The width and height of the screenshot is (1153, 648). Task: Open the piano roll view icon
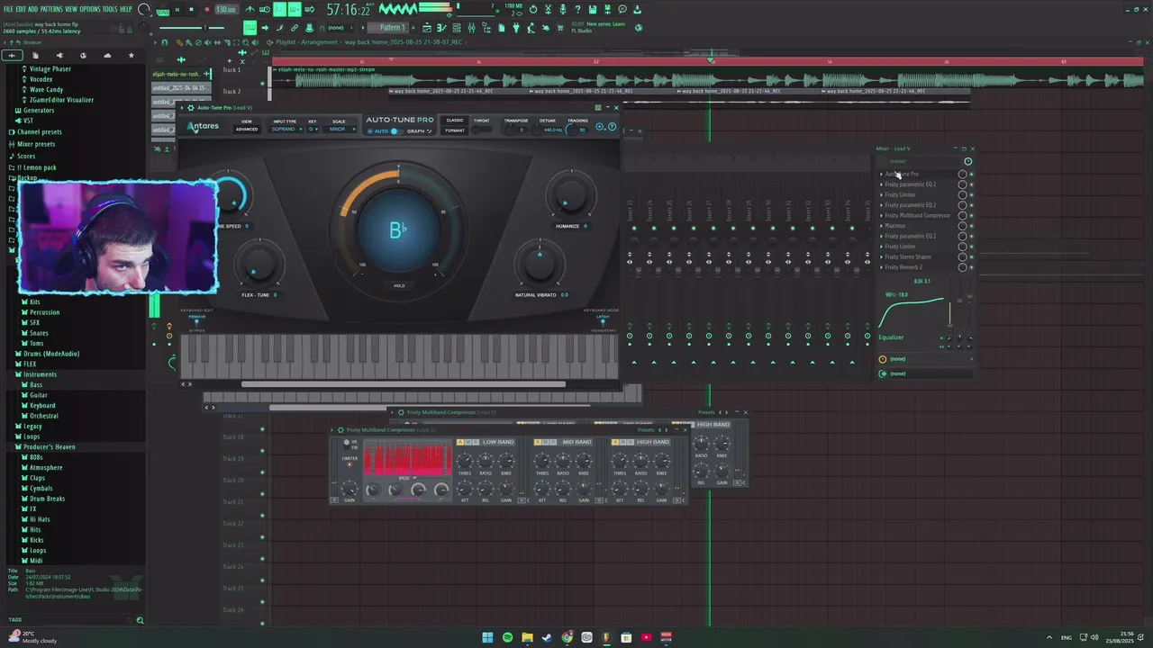point(440,28)
